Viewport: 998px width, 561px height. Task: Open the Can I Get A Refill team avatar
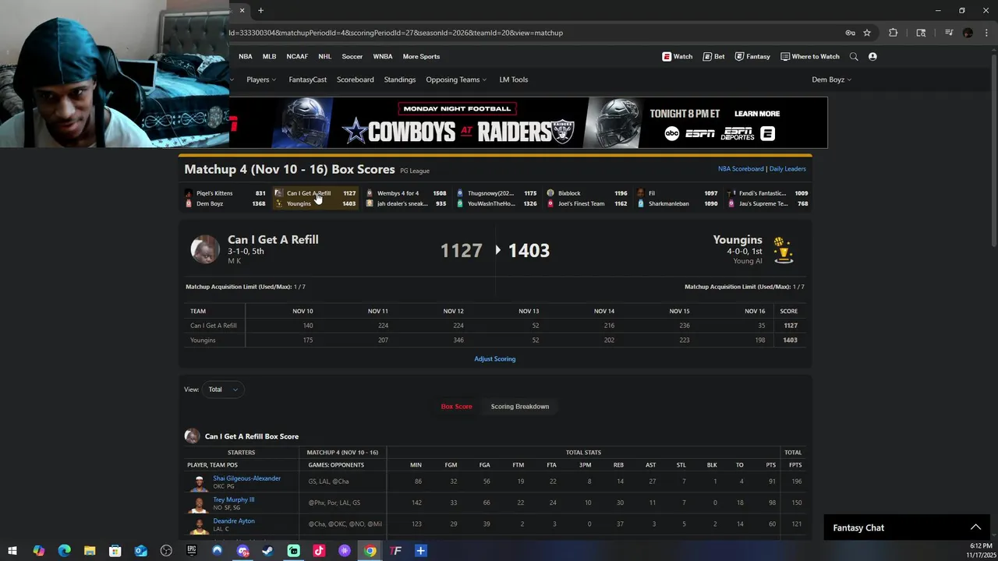[x=205, y=249]
